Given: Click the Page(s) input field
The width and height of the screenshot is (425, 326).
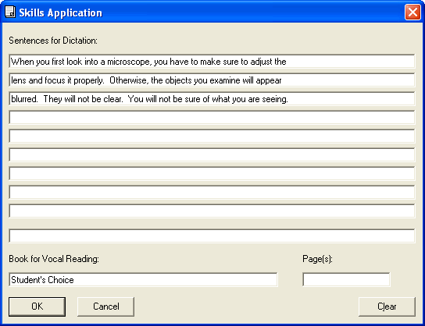Looking at the screenshot, I should tap(346, 279).
